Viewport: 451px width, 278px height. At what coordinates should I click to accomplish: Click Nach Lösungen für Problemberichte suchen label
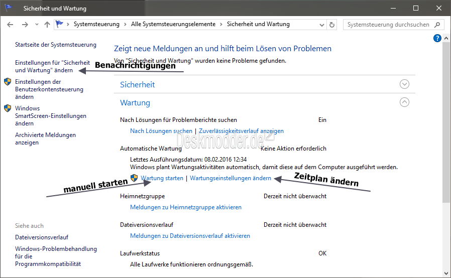(x=178, y=120)
